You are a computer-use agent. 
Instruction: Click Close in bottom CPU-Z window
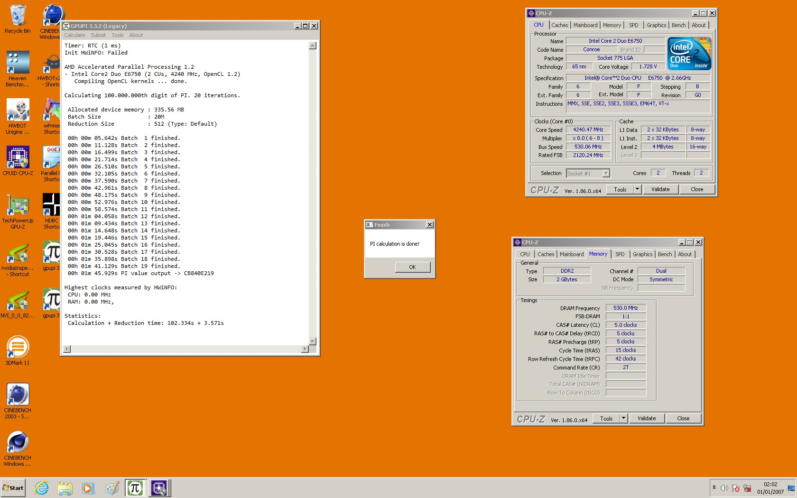point(683,418)
